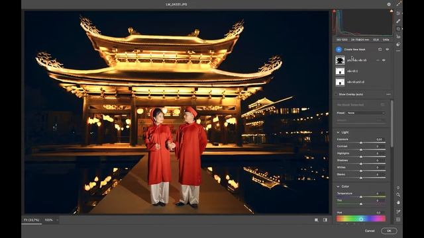Click the Whites slider handle
This screenshot has height=238, width=424.
[x=360, y=171]
